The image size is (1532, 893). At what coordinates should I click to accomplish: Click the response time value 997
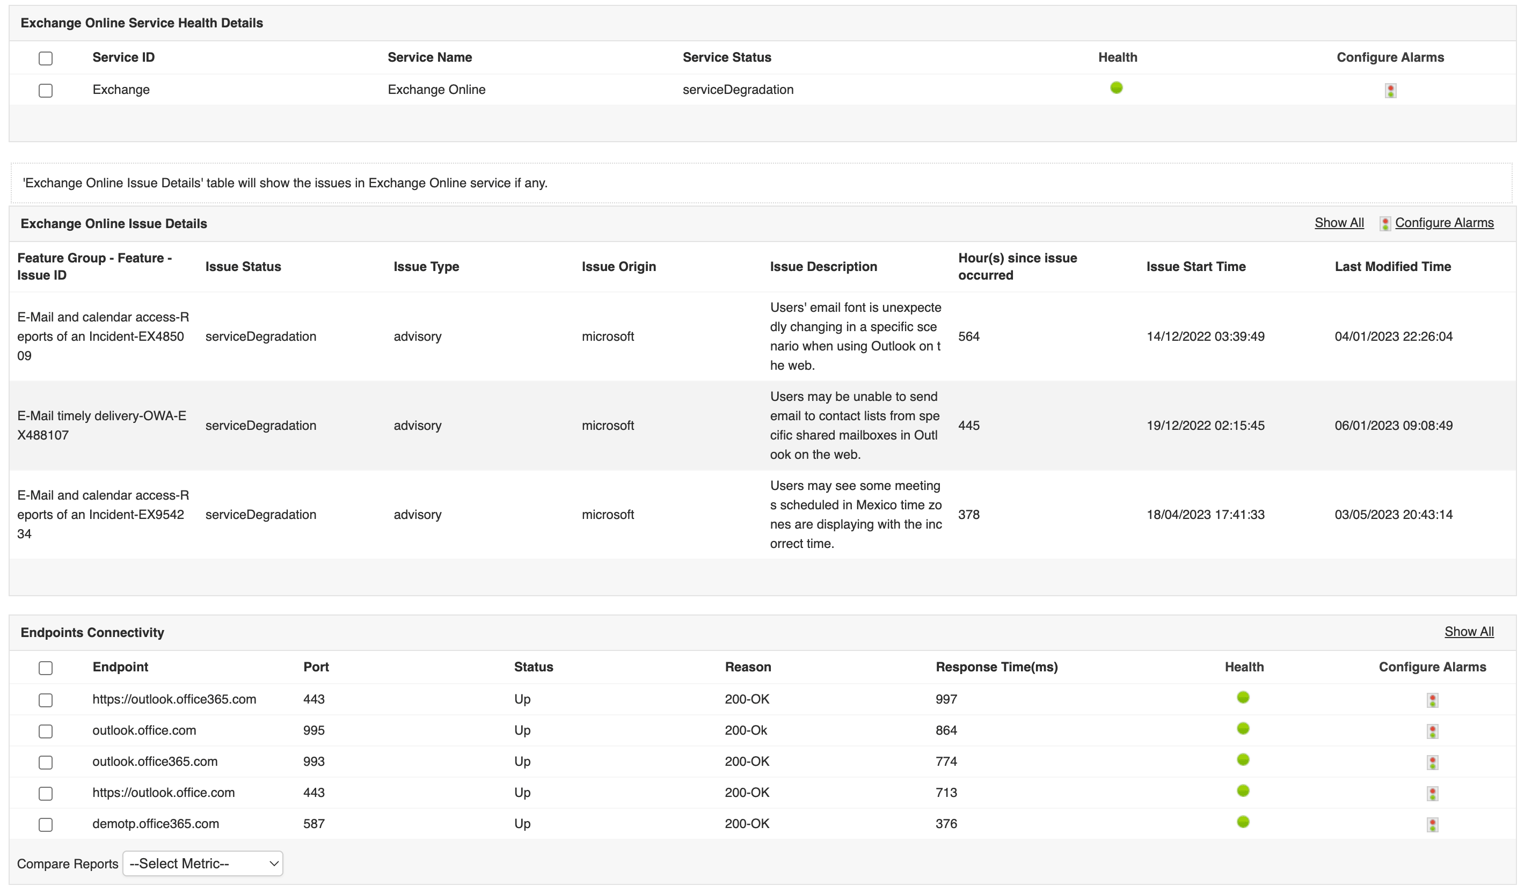(x=946, y=700)
